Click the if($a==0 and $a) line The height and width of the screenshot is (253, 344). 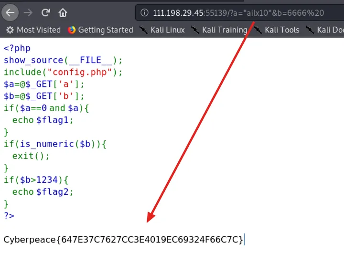pyautogui.click(x=46, y=108)
